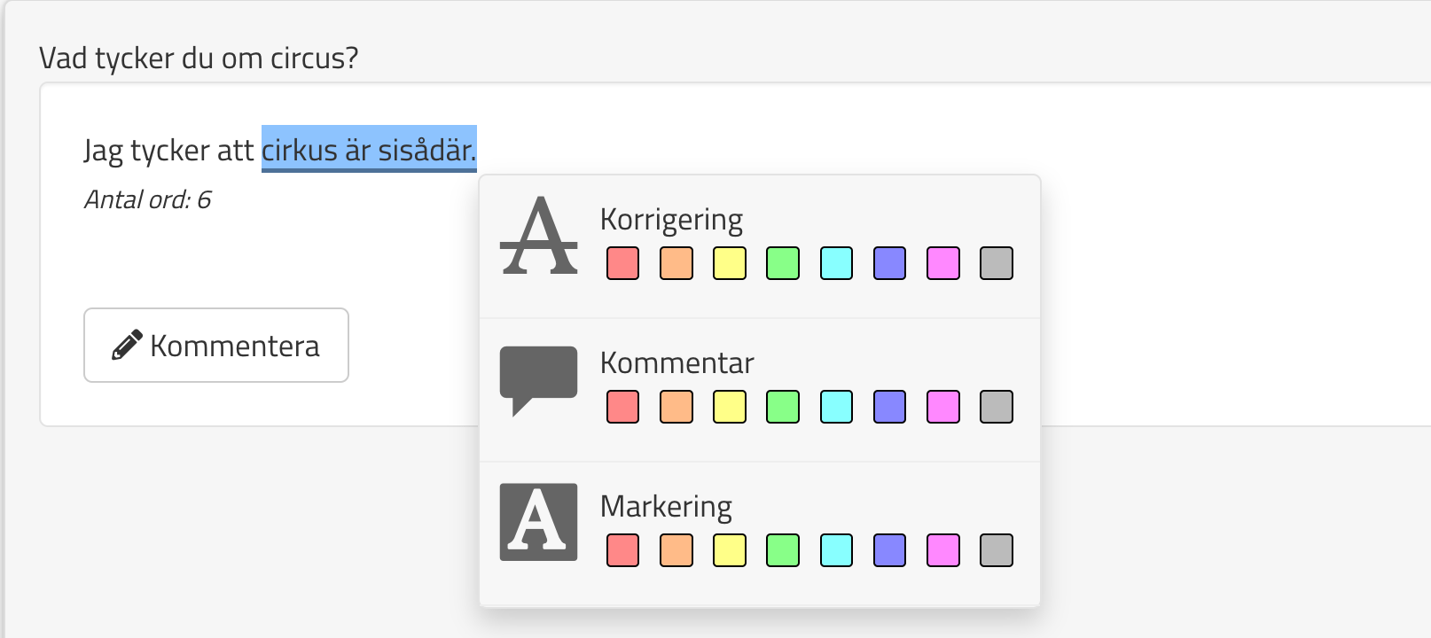Screen dimensions: 1431x638
Task: Click the question "Vad tycker du om circus?"
Action: point(199,58)
